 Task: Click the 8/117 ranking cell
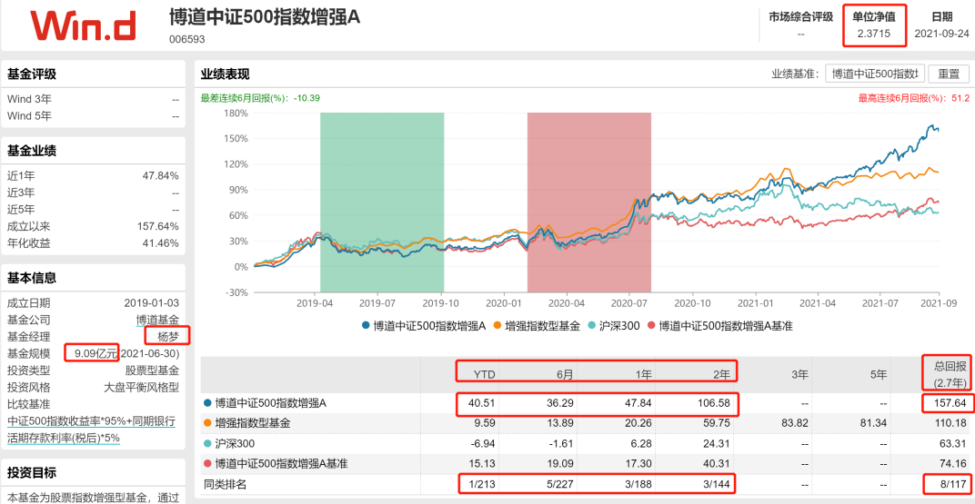[953, 485]
